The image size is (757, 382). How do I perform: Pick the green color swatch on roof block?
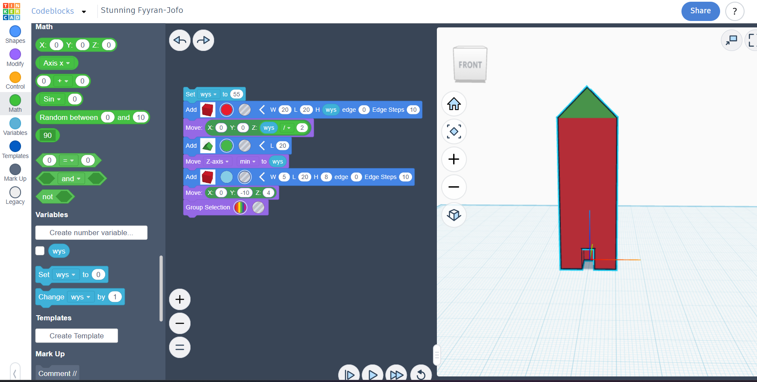(x=227, y=146)
